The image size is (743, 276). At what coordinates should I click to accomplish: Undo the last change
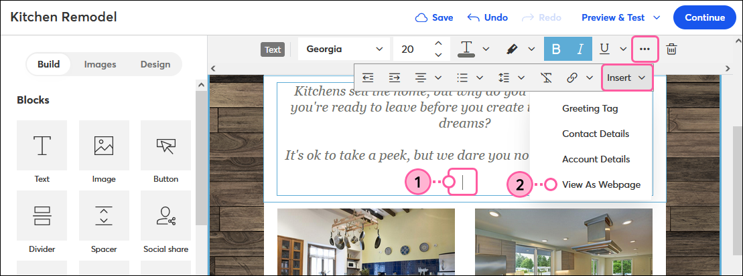click(488, 17)
